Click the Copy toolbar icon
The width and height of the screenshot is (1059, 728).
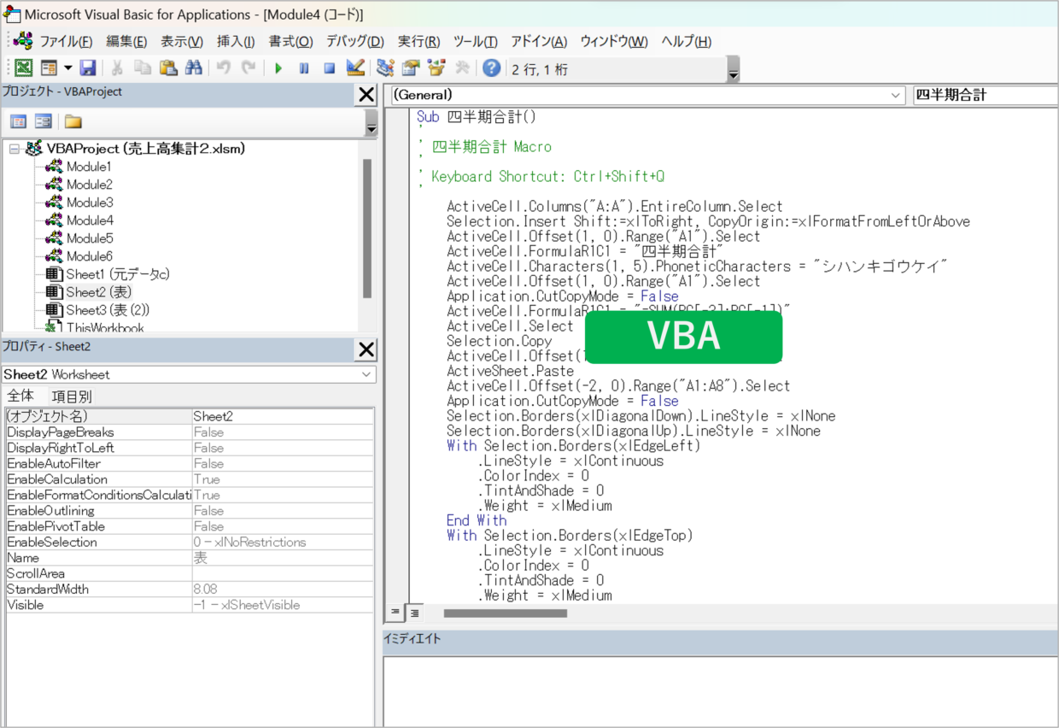point(143,68)
